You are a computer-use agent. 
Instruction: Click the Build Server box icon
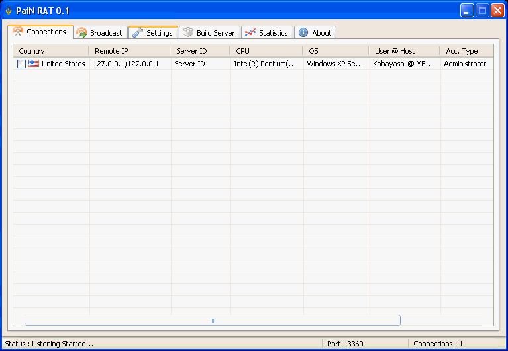[x=188, y=33]
